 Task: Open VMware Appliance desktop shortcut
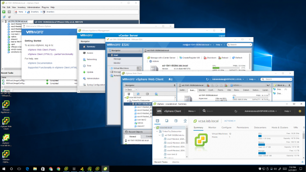(x=6, y=107)
